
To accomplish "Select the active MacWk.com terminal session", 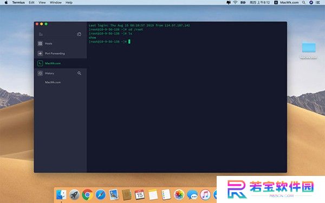I will point(61,63).
